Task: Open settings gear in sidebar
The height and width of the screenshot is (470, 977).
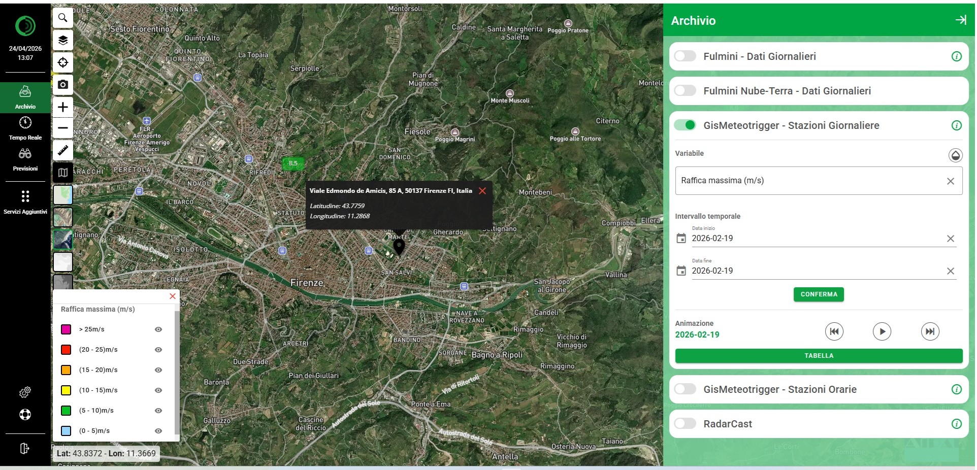Action: point(25,392)
